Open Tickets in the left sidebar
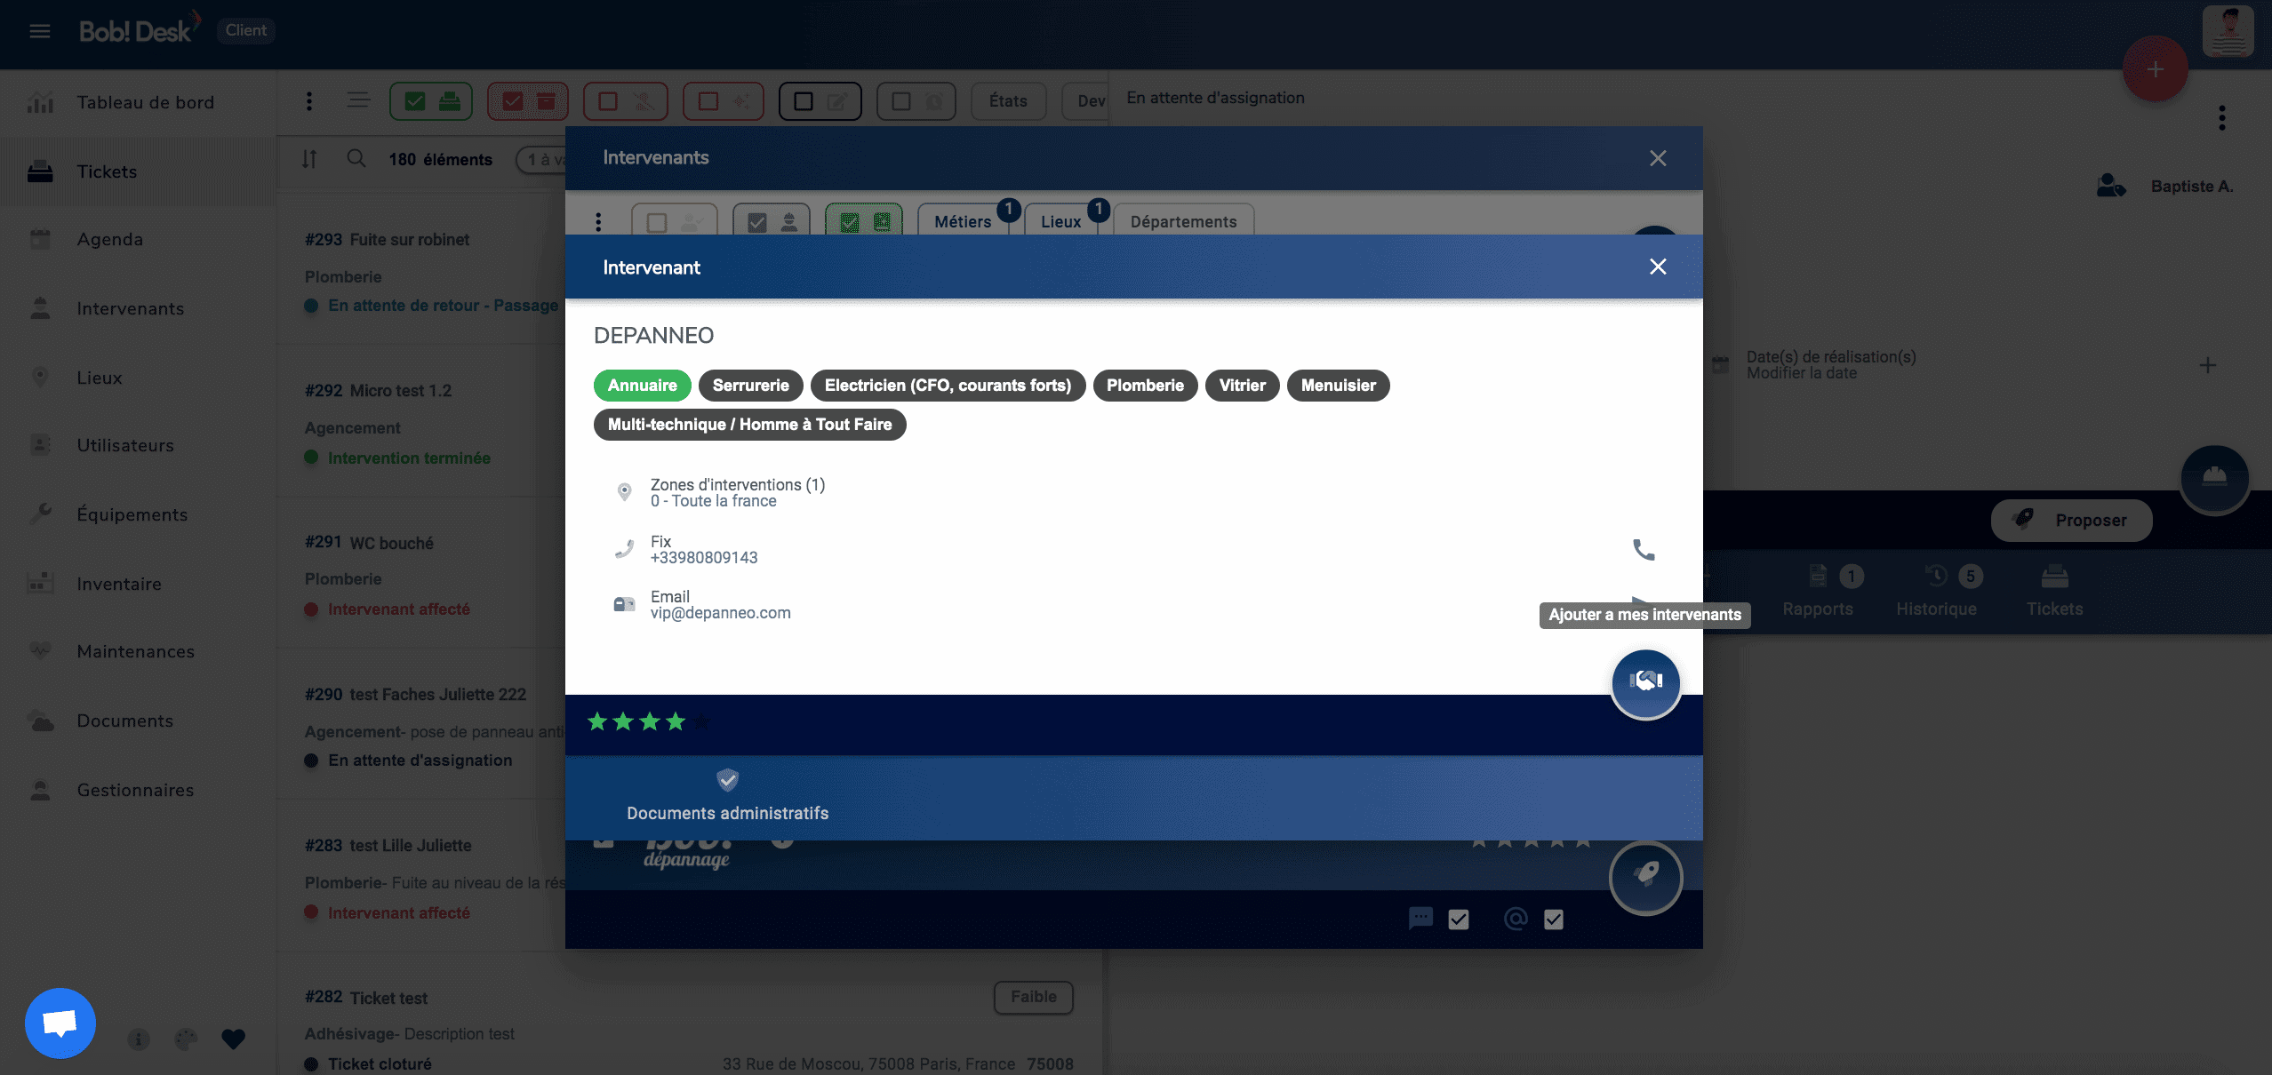 [x=138, y=171]
